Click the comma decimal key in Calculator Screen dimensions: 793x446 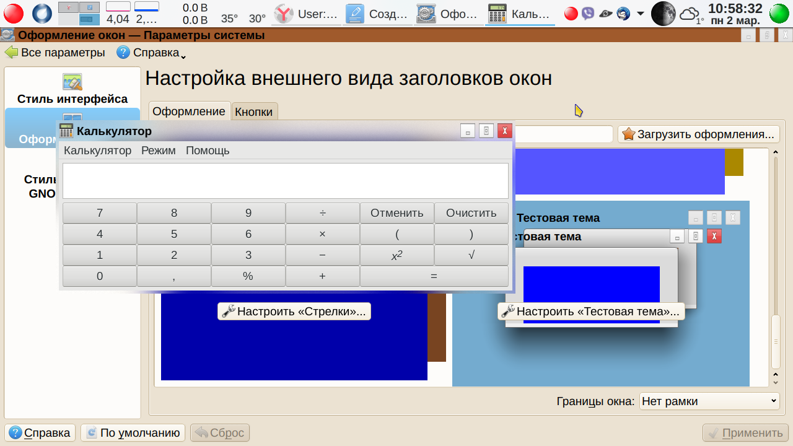click(x=174, y=276)
